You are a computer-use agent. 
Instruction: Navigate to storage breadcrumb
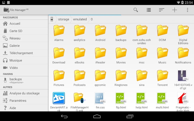pos(64,19)
